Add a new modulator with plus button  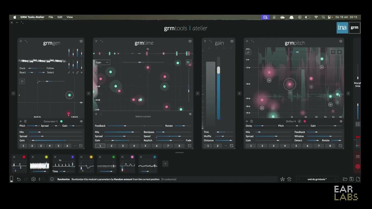click(x=165, y=164)
